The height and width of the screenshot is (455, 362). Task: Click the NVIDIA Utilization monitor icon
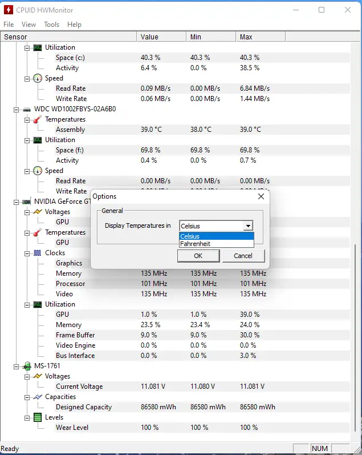click(x=38, y=304)
